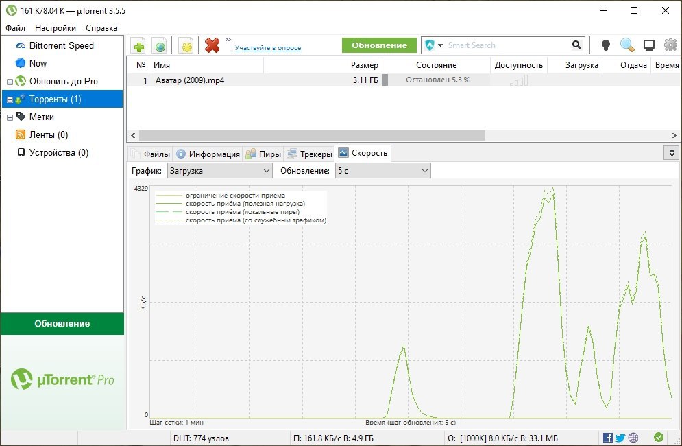682x446 pixels.
Task: Click the red Remove torrent icon
Action: 212,45
